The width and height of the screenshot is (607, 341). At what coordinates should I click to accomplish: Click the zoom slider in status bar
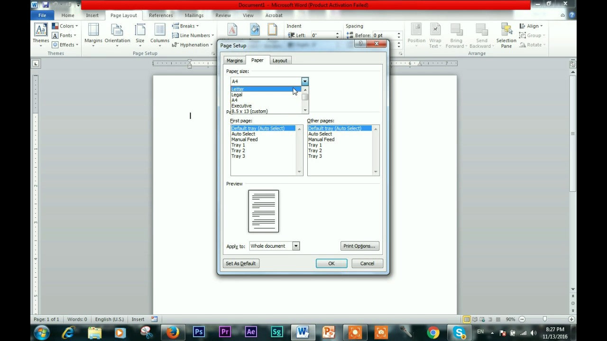(544, 319)
